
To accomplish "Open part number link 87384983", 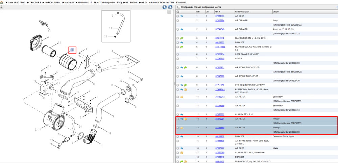I will pyautogui.click(x=220, y=16).
